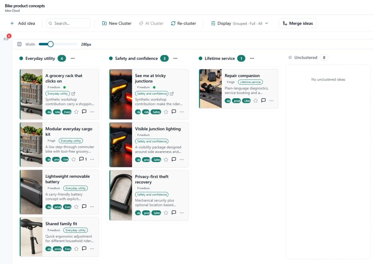This screenshot has height=264, width=374.
Task: Star the grocery rack that clicks on idea
Action: tap(76, 112)
